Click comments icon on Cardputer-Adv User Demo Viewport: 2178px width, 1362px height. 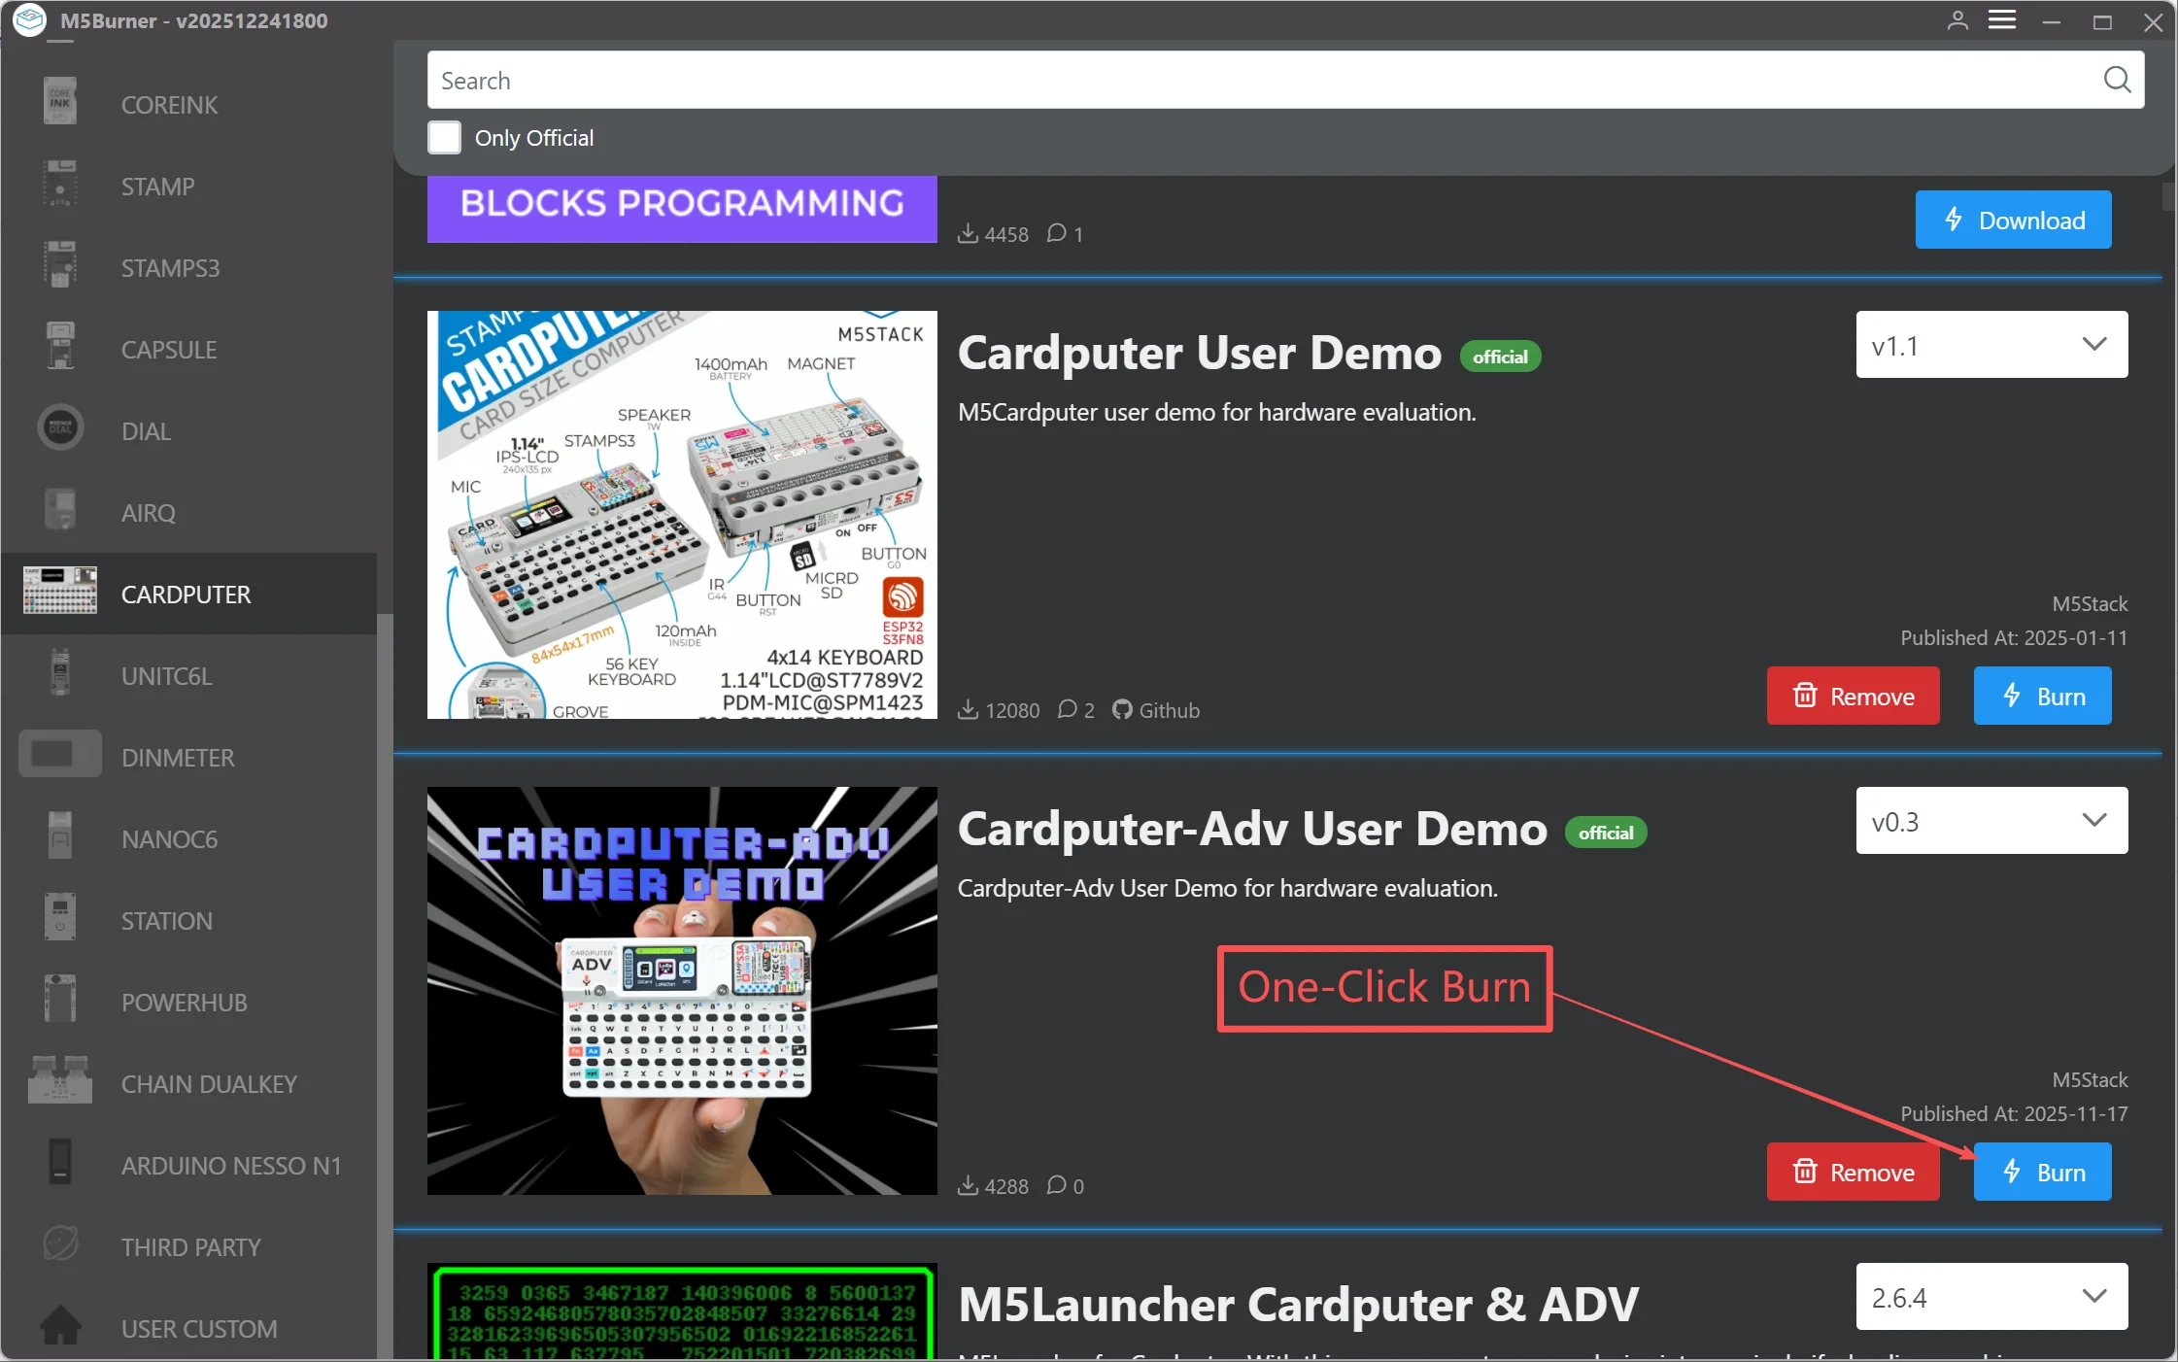coord(1057,1185)
